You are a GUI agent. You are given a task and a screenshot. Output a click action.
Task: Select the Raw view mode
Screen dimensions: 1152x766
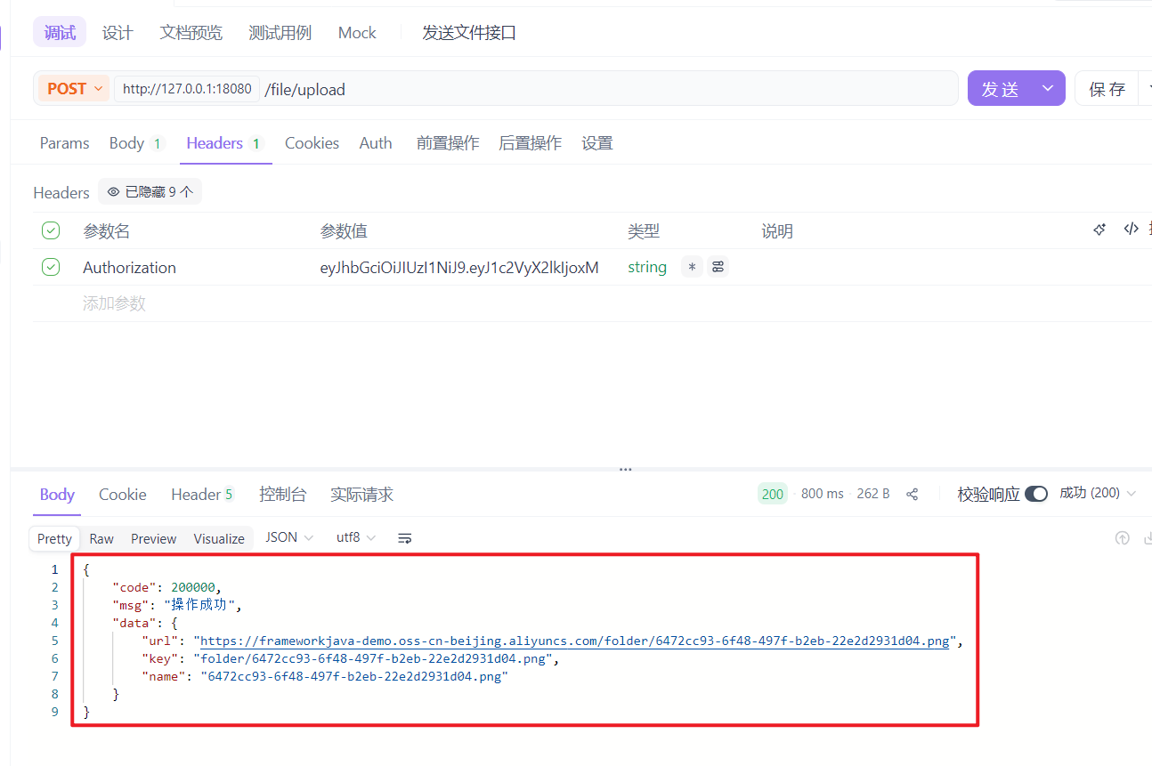pyautogui.click(x=101, y=538)
